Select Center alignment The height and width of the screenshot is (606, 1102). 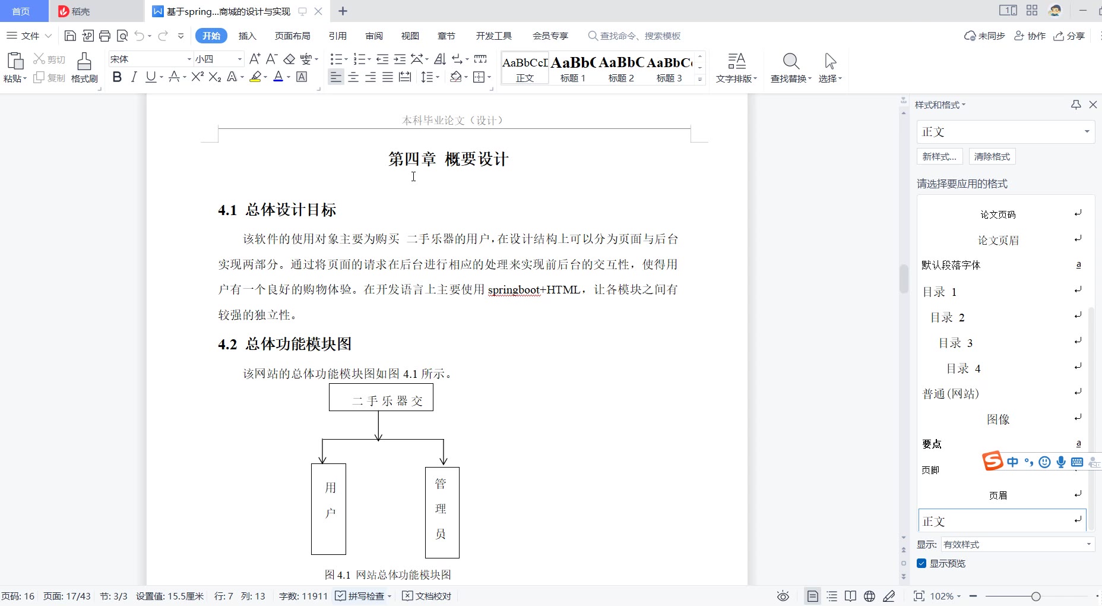point(353,77)
